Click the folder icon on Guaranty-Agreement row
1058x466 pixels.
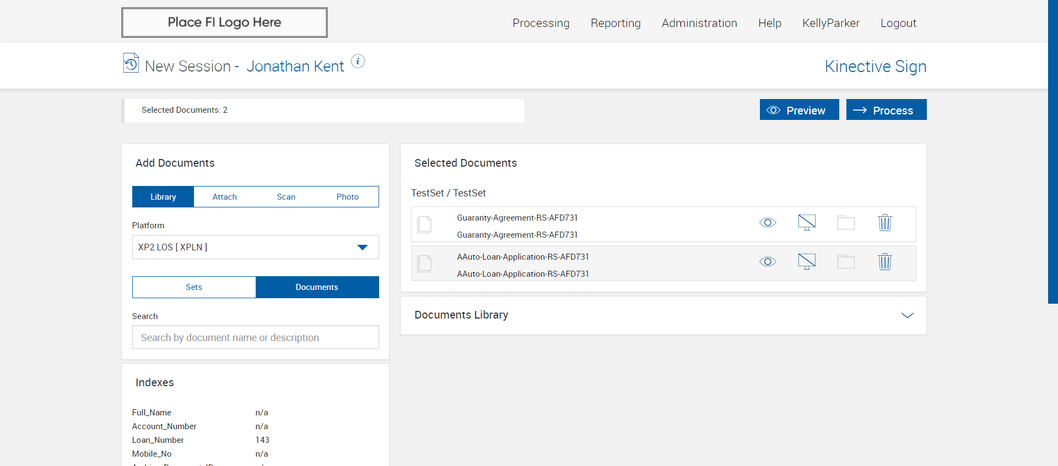[x=846, y=223]
